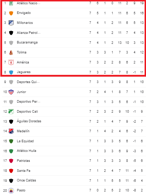Click the Atlético Nacional team crest

[x=11, y=4]
